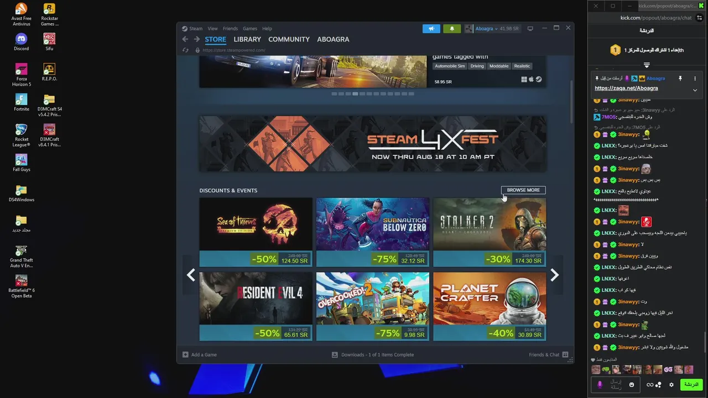Open D3MCraft S4 v5.4.2 folder icon

(x=49, y=105)
